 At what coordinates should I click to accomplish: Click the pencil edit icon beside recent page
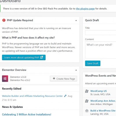click(65, 96)
